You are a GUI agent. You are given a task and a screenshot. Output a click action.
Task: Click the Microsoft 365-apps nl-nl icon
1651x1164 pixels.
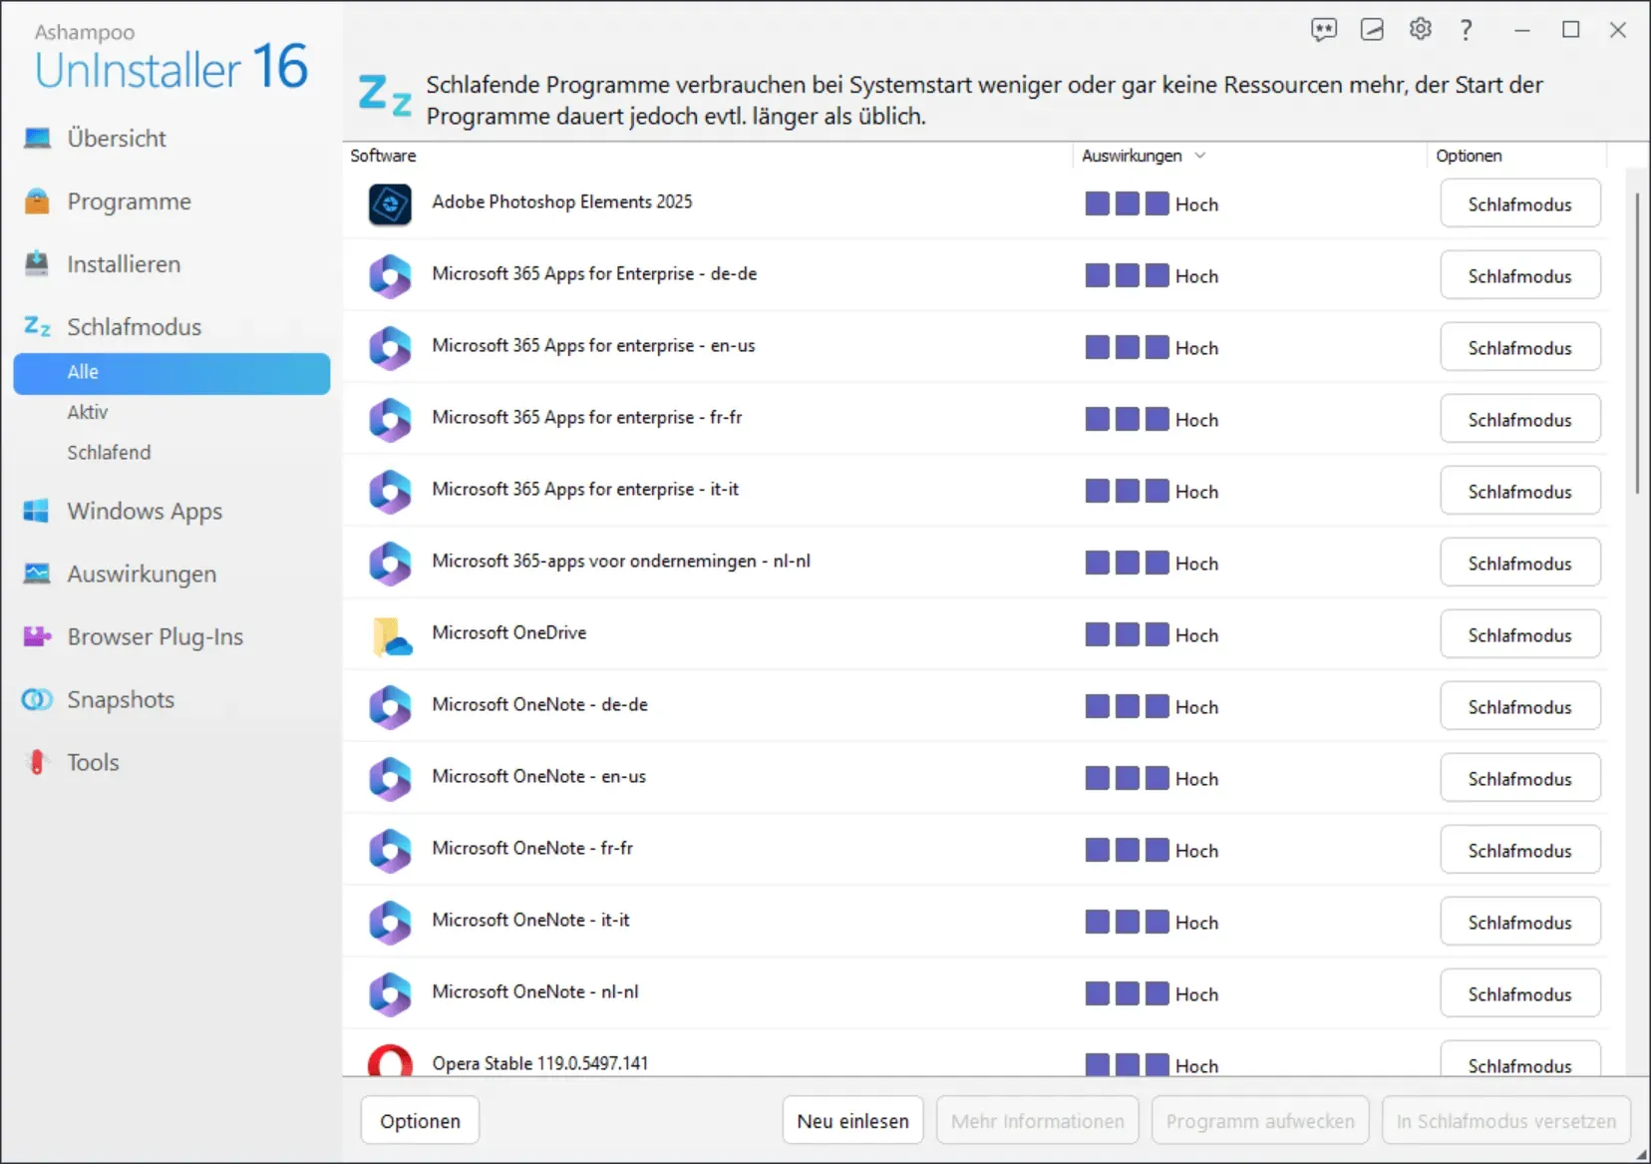point(390,564)
